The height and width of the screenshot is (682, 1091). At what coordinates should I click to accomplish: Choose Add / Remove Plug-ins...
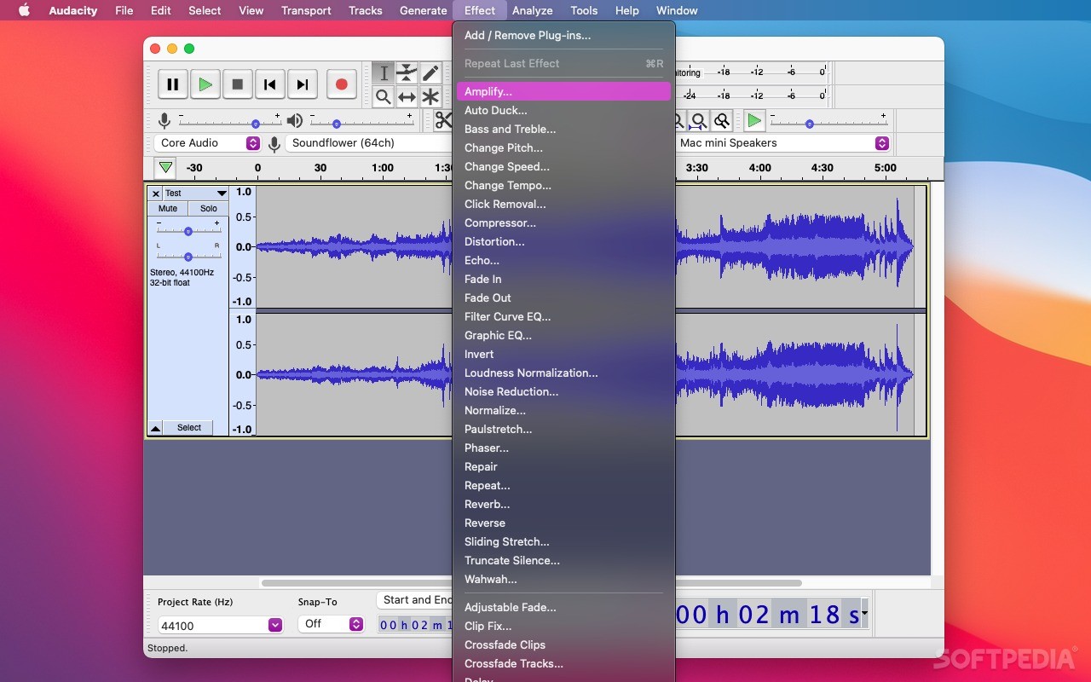(563, 35)
